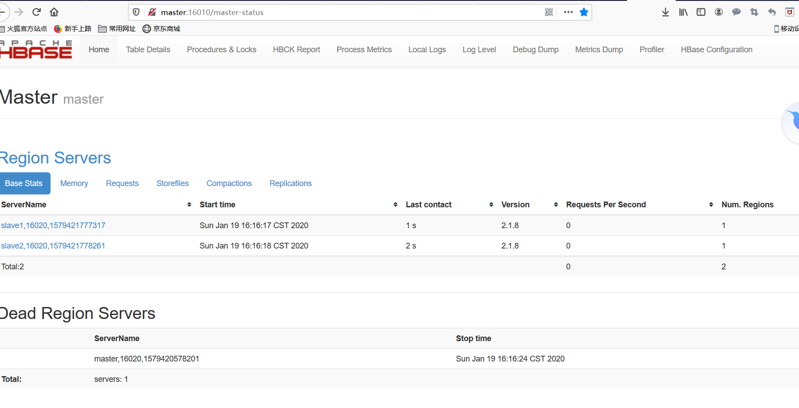Click dead server master,16020,1579420578201
Image resolution: width=799 pixels, height=408 pixels.
pos(147,359)
